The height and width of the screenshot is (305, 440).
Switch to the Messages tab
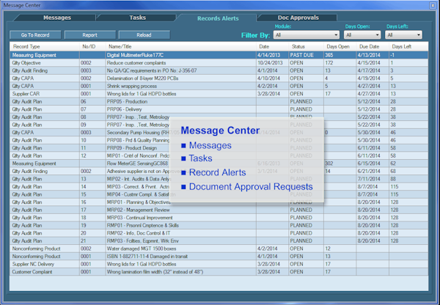(57, 18)
